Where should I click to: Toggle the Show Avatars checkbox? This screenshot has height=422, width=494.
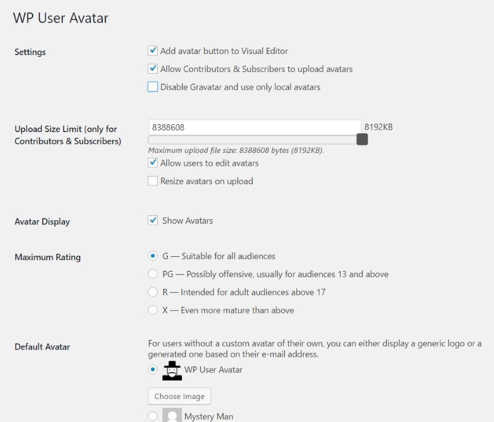coord(153,220)
